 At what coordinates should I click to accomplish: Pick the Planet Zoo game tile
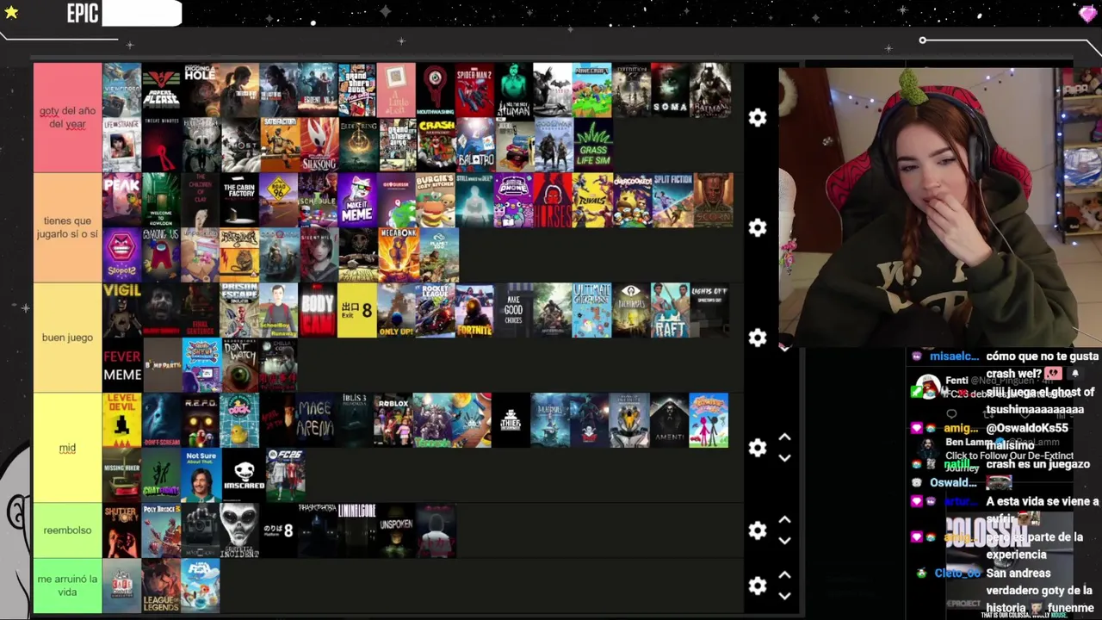[x=439, y=255]
